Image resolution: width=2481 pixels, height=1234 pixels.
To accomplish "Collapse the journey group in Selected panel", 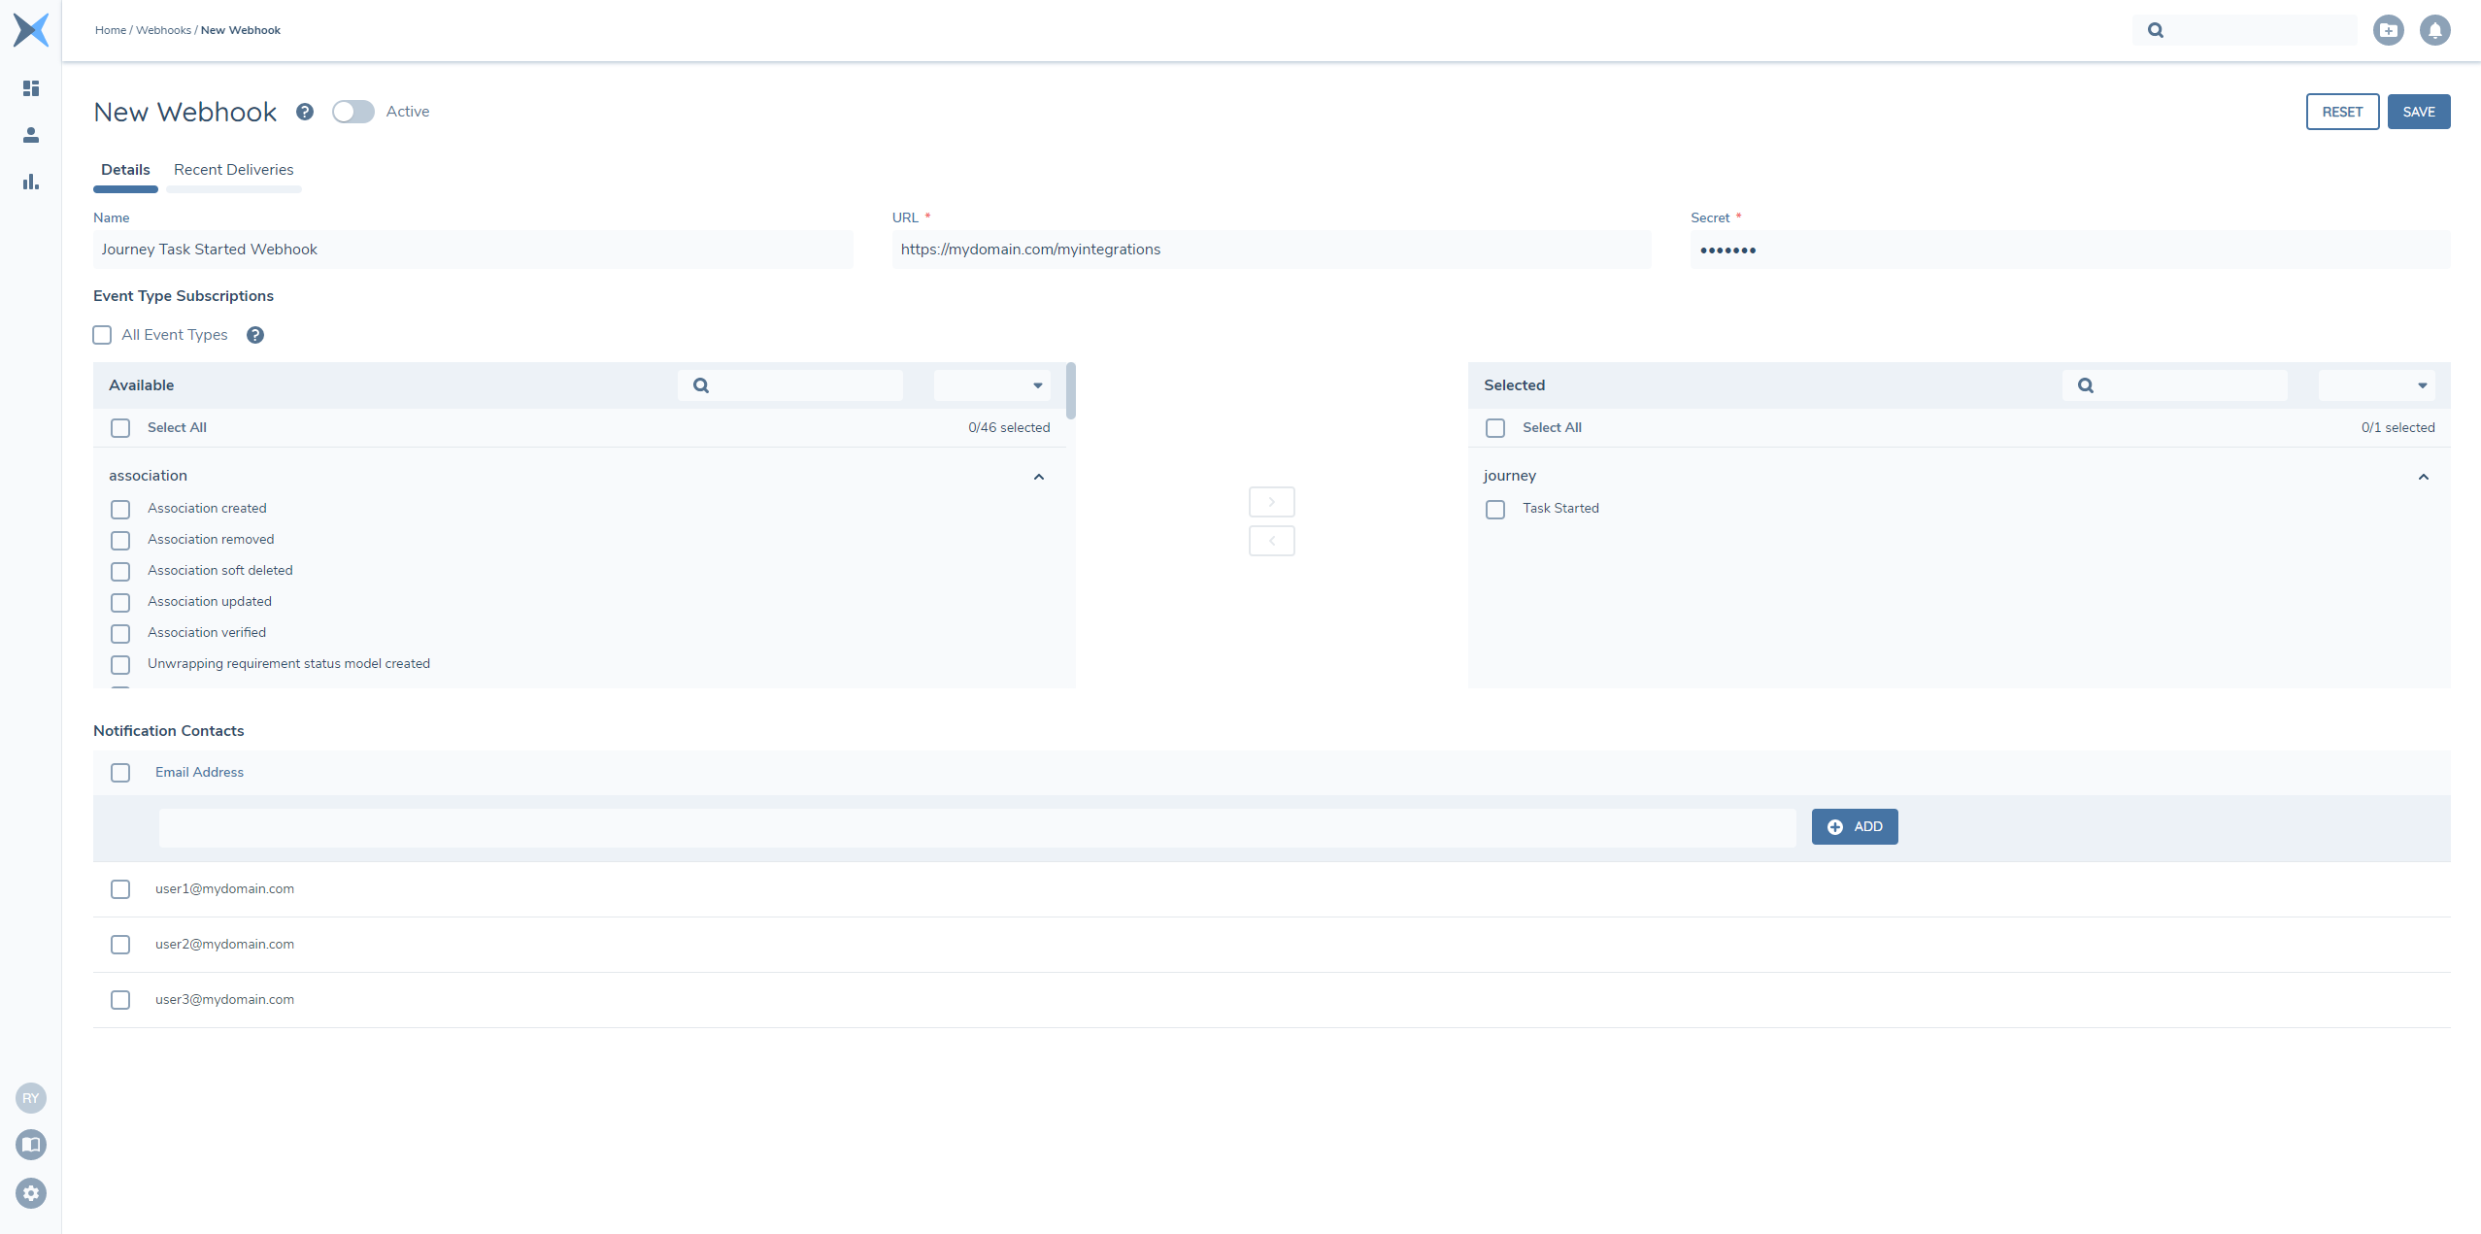I will [2423, 476].
